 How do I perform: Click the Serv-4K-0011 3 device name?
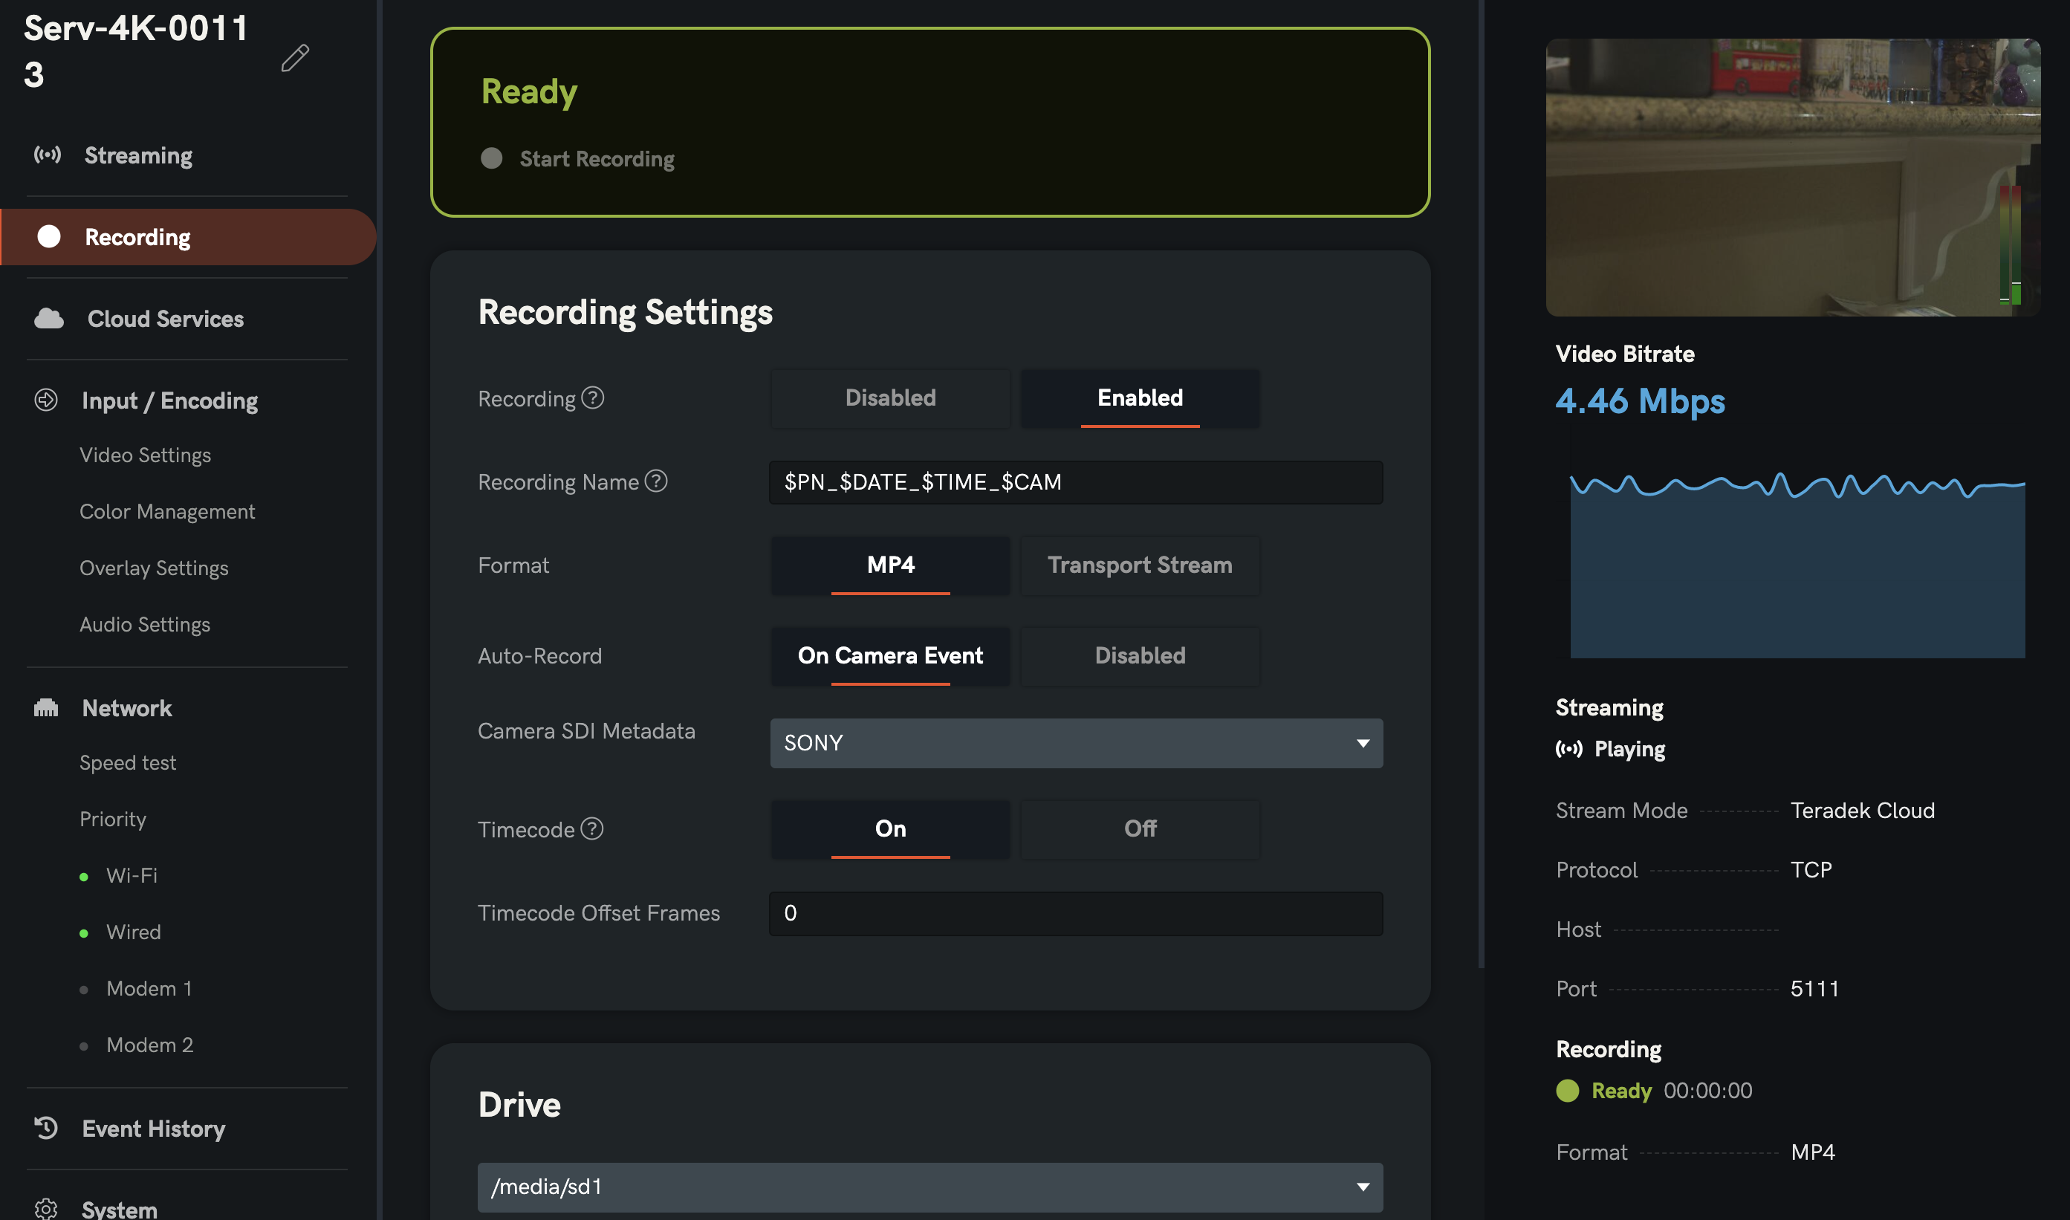(x=136, y=52)
